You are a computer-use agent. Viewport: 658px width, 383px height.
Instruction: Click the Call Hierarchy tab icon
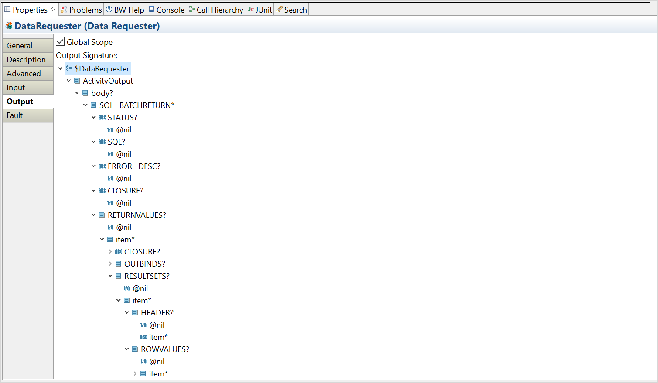pyautogui.click(x=191, y=10)
